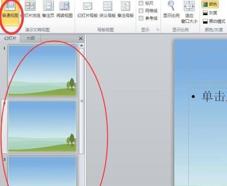This screenshot has height=186, width=227.
Task: Select slide 2 thumbnail
Action: (42, 126)
